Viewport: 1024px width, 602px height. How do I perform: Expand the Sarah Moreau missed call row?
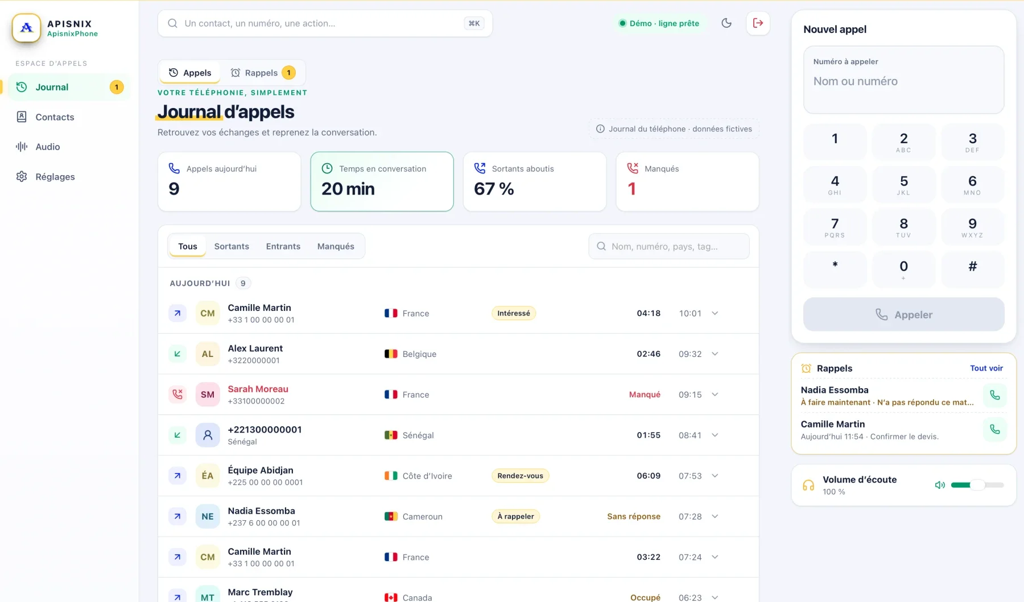[x=715, y=395]
